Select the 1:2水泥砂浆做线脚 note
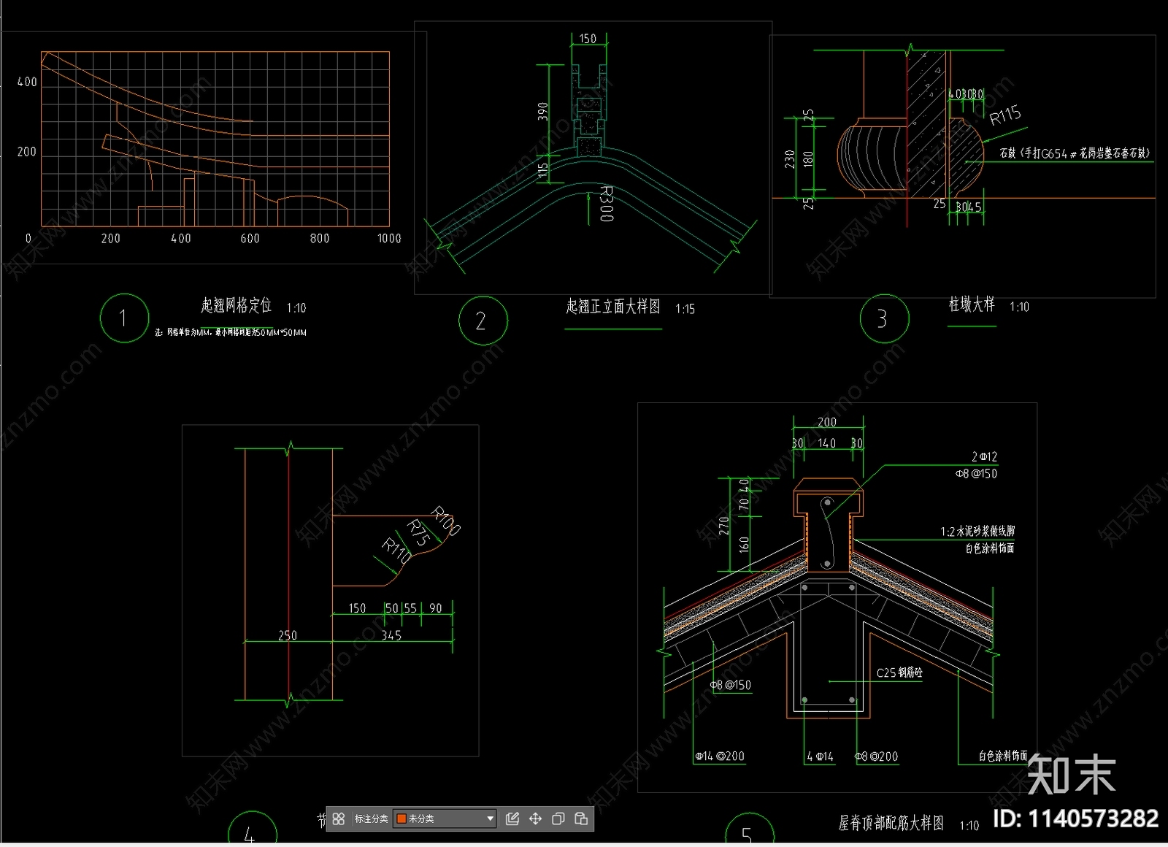 tap(977, 531)
